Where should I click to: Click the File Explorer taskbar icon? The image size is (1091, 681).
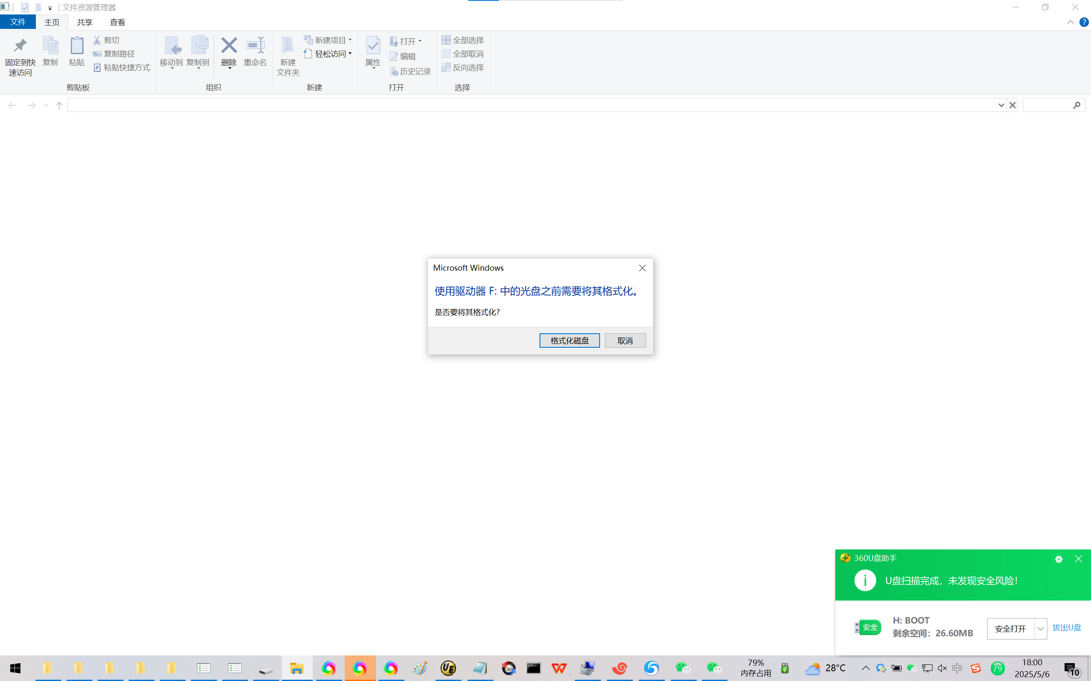(x=297, y=668)
